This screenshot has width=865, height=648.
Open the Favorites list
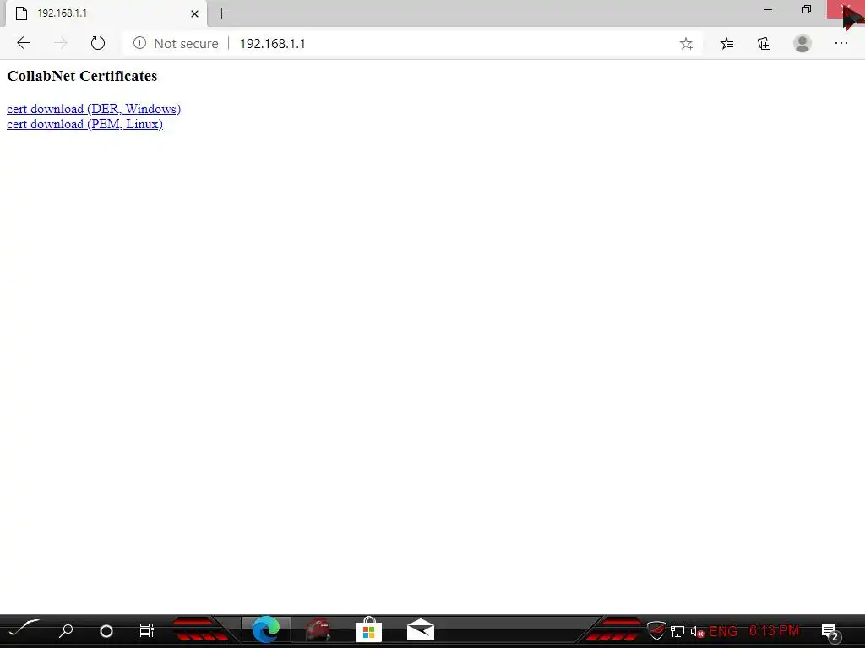(x=726, y=44)
